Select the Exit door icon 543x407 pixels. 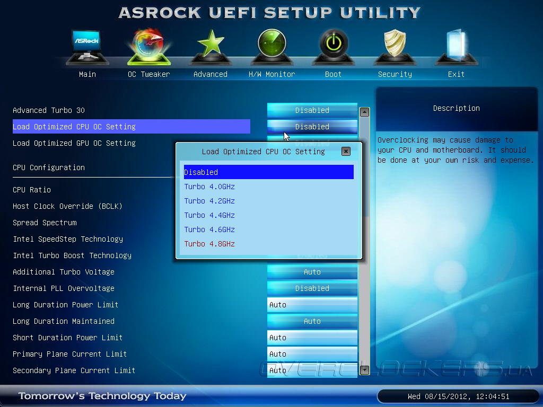click(x=457, y=47)
